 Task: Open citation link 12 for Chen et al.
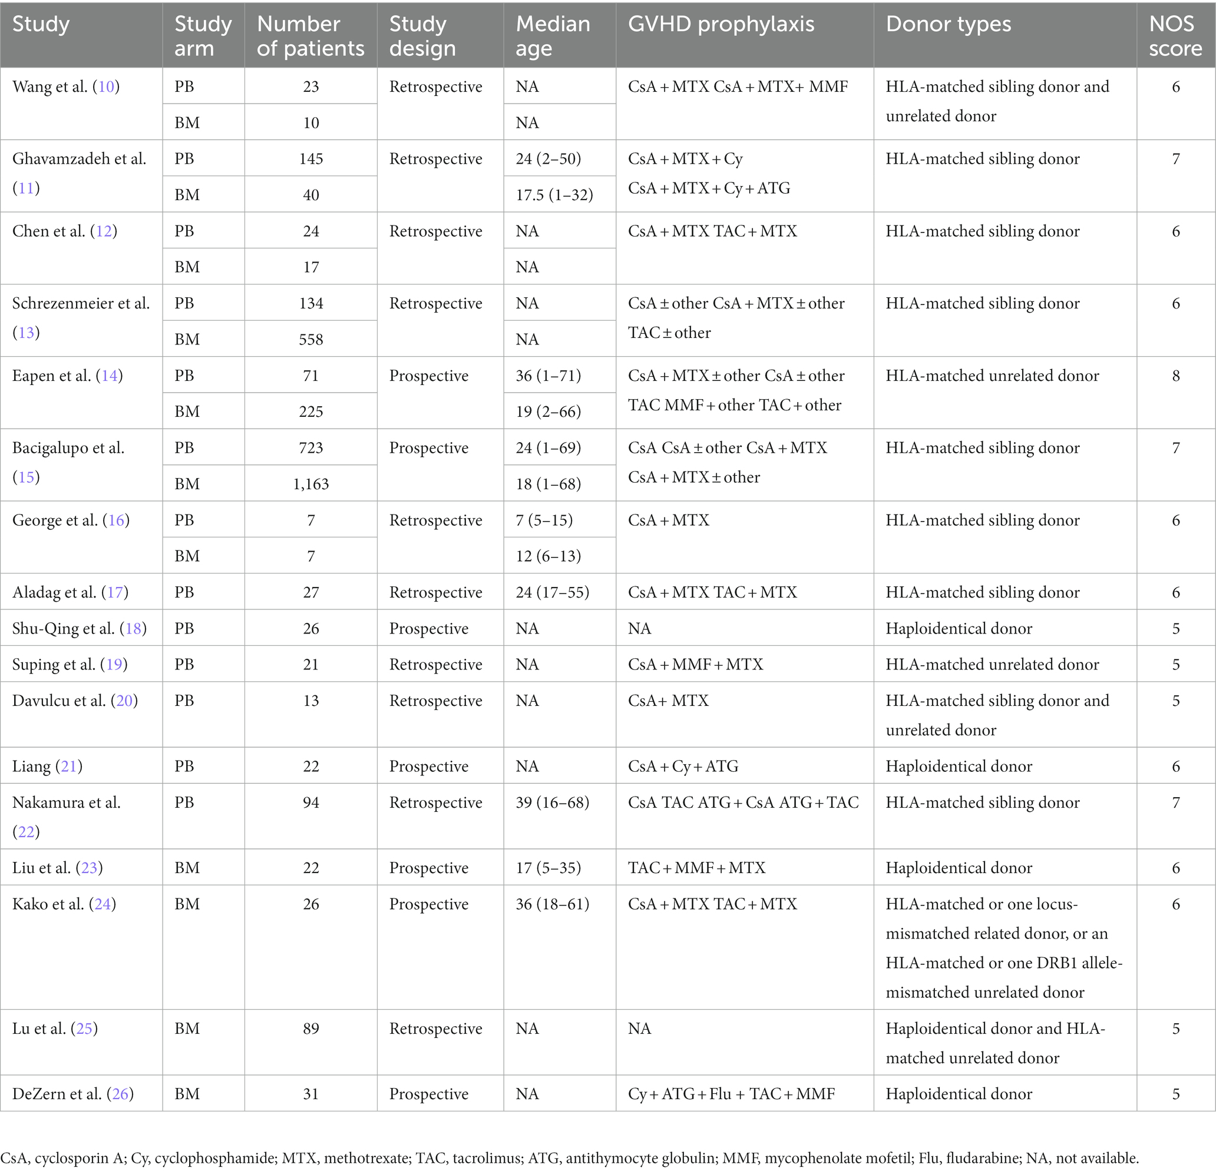(x=104, y=231)
